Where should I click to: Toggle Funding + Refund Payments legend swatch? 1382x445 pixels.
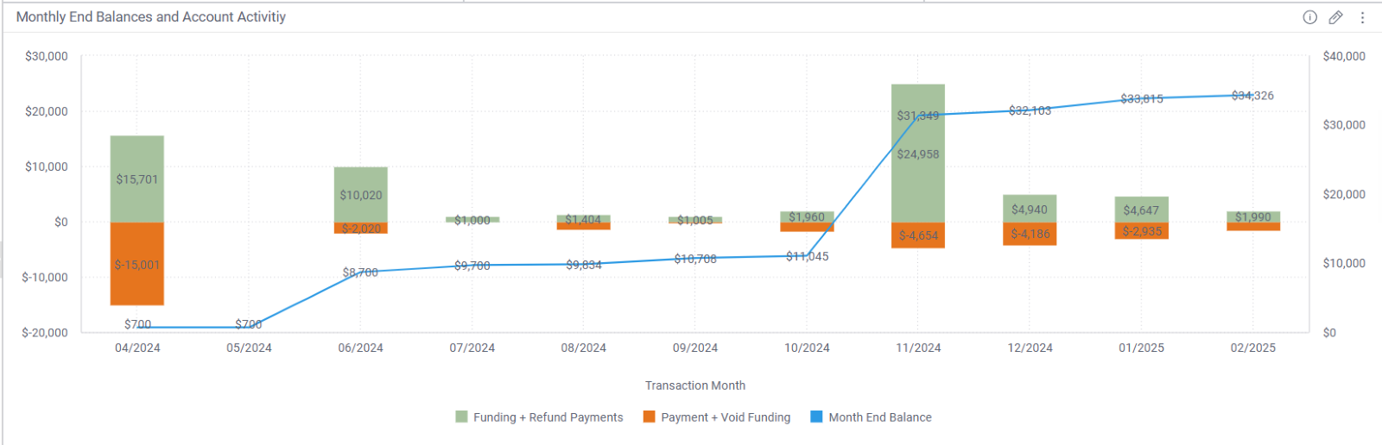[461, 417]
